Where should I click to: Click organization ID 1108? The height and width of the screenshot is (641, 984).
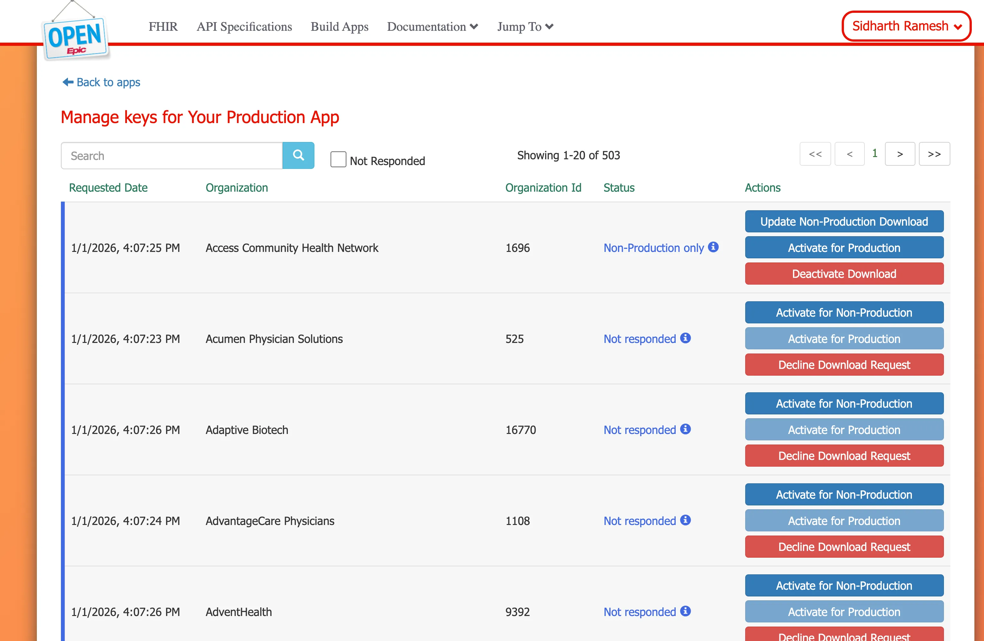click(517, 521)
